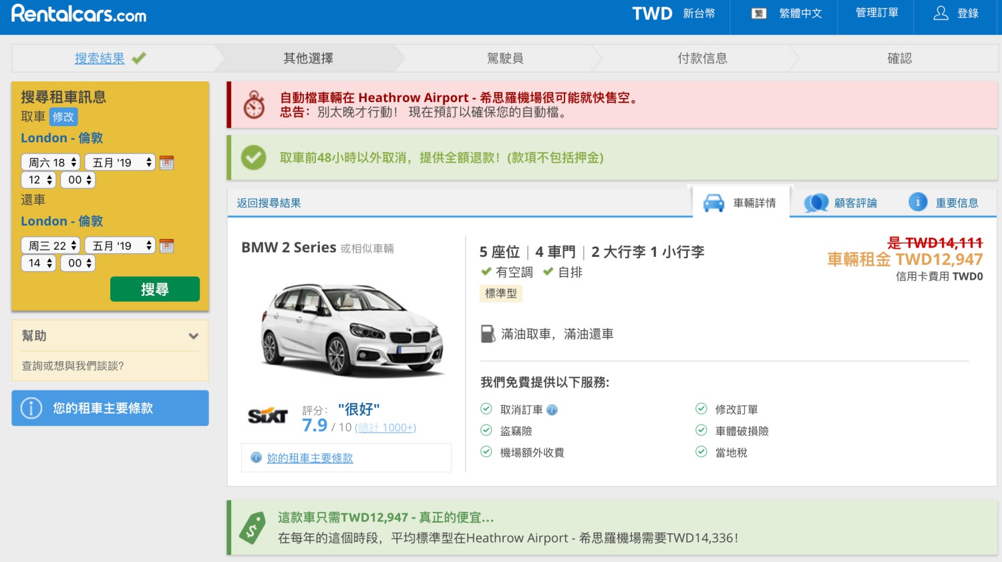Click the green 搜尋 search button

155,289
